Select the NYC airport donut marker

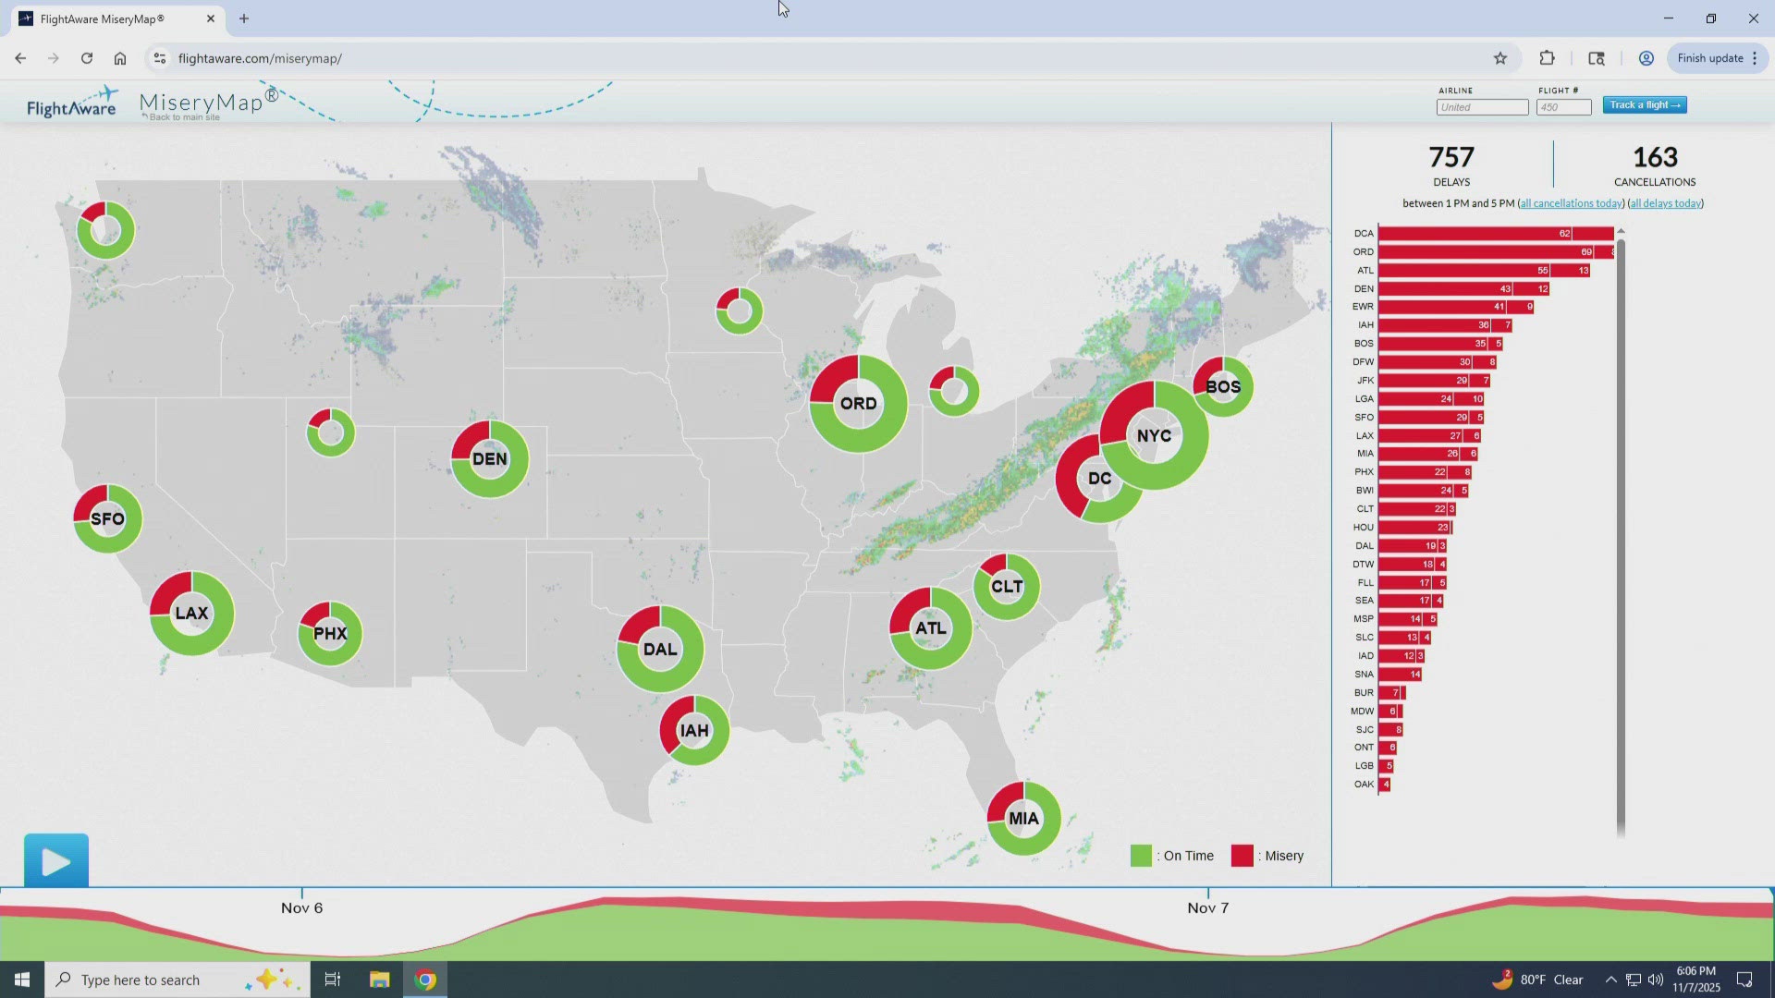pyautogui.click(x=1154, y=435)
